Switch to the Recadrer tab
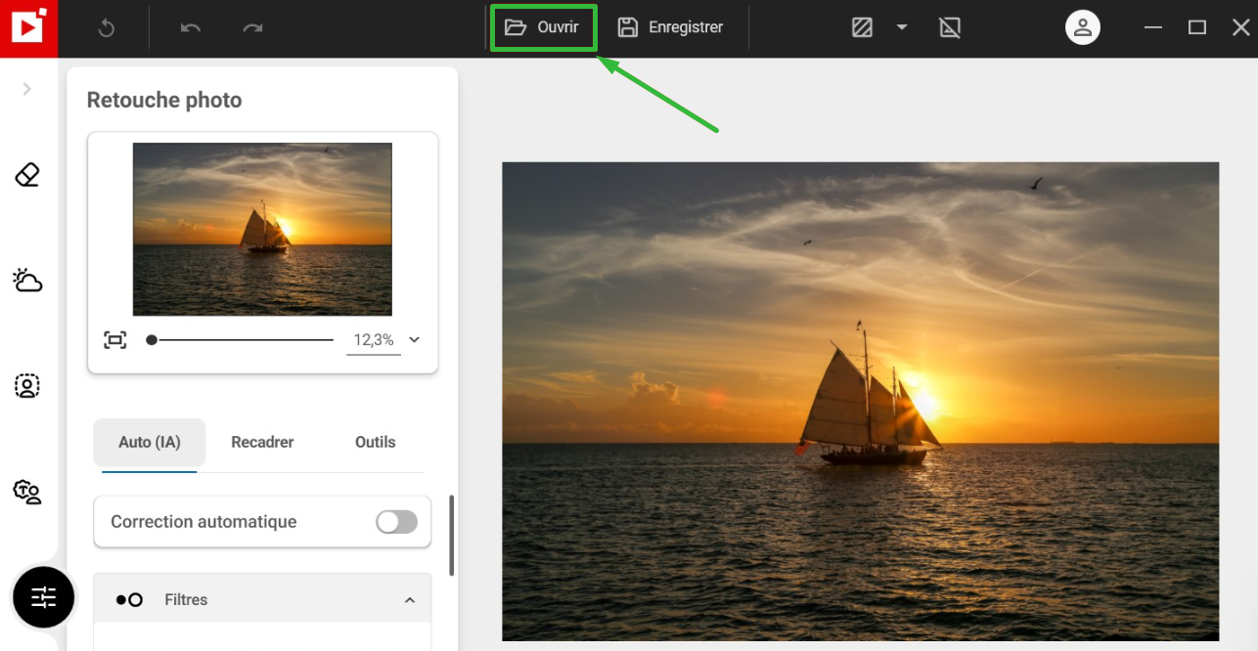This screenshot has height=651, width=1258. tap(262, 442)
